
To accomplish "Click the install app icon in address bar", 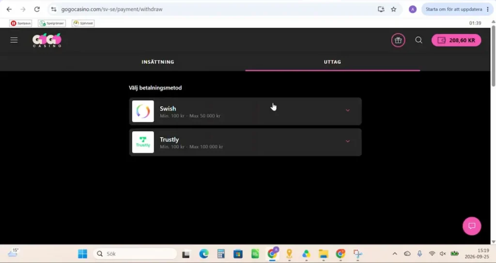I will pos(381,9).
